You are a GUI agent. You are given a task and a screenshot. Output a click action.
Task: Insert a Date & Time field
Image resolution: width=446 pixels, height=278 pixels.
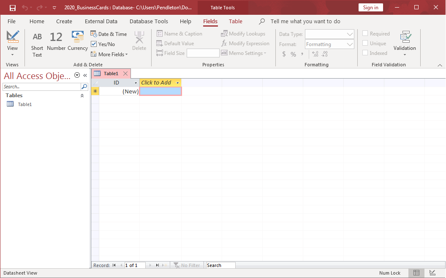coord(109,34)
